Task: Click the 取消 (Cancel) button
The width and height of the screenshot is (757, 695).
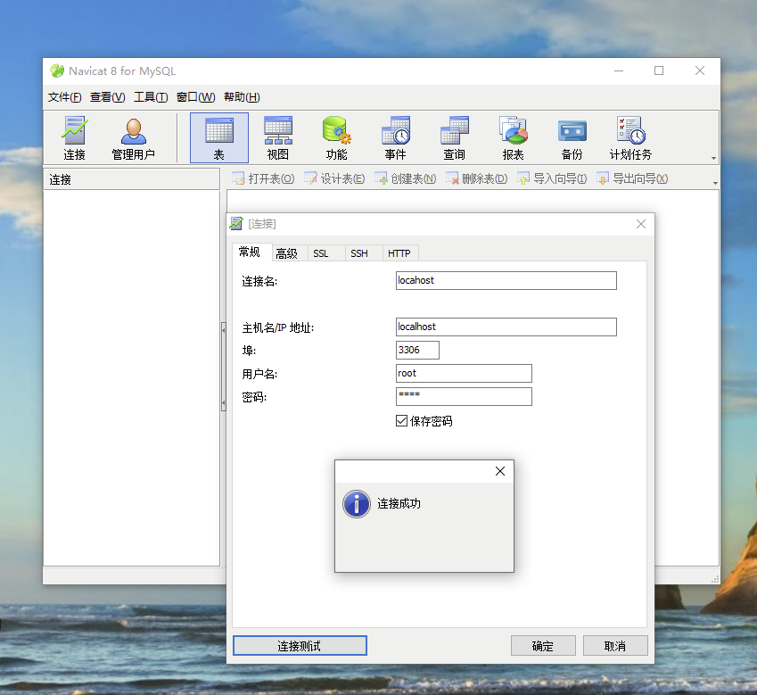Action: [615, 646]
